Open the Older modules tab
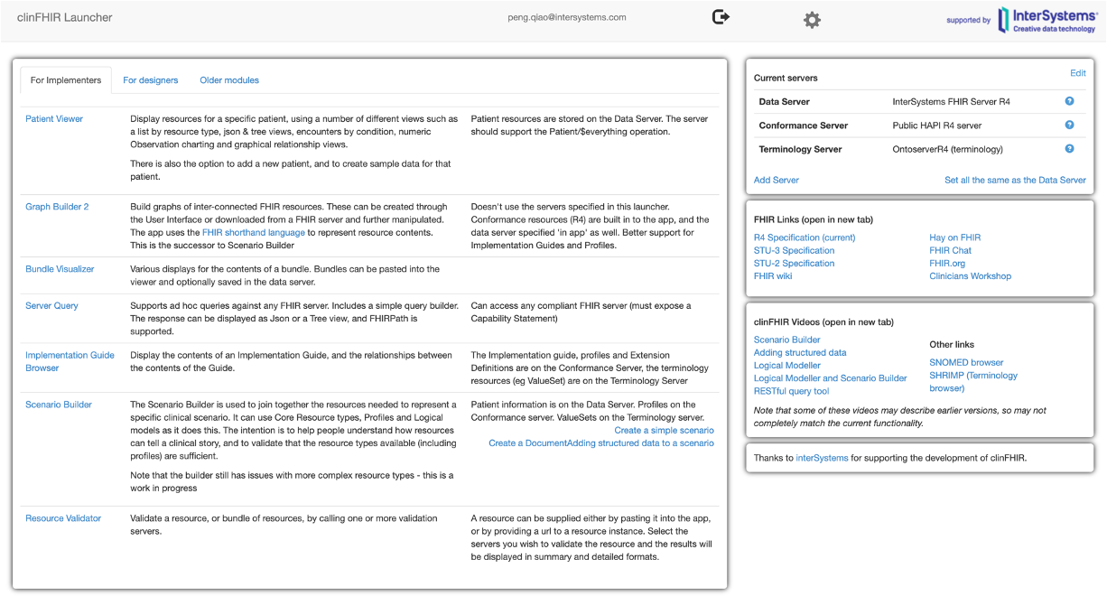The width and height of the screenshot is (1107, 596). point(229,80)
